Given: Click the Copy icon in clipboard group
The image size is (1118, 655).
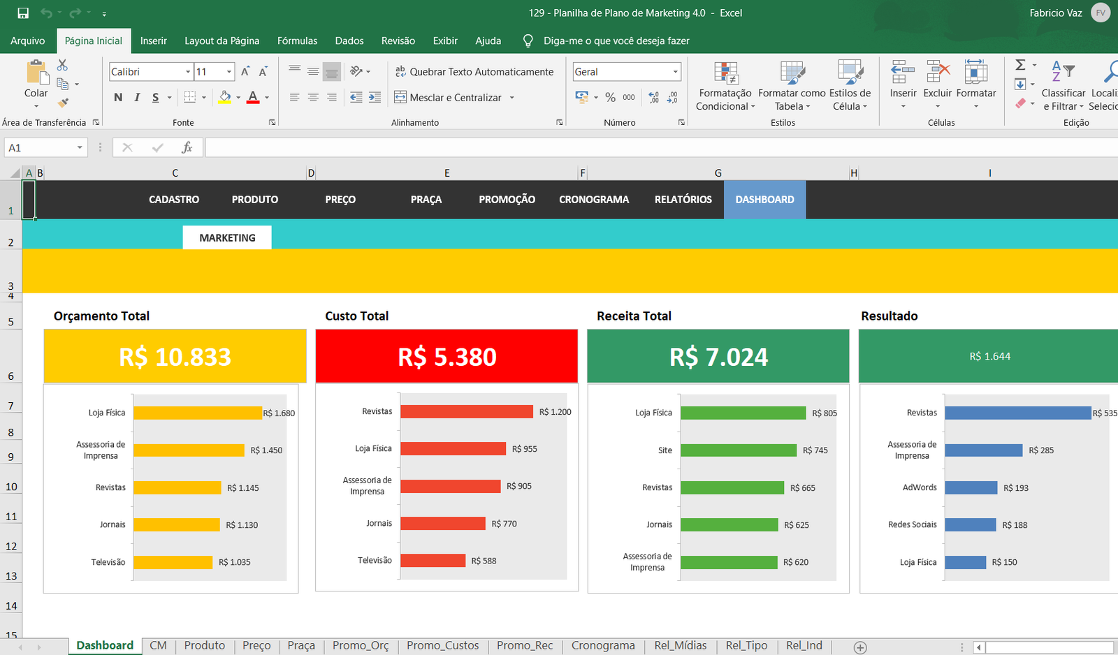Looking at the screenshot, I should (x=62, y=84).
